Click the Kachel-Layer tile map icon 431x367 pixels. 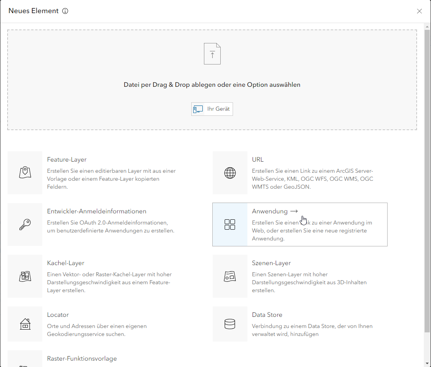coord(25,276)
